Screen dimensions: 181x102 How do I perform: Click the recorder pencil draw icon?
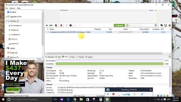(142, 94)
